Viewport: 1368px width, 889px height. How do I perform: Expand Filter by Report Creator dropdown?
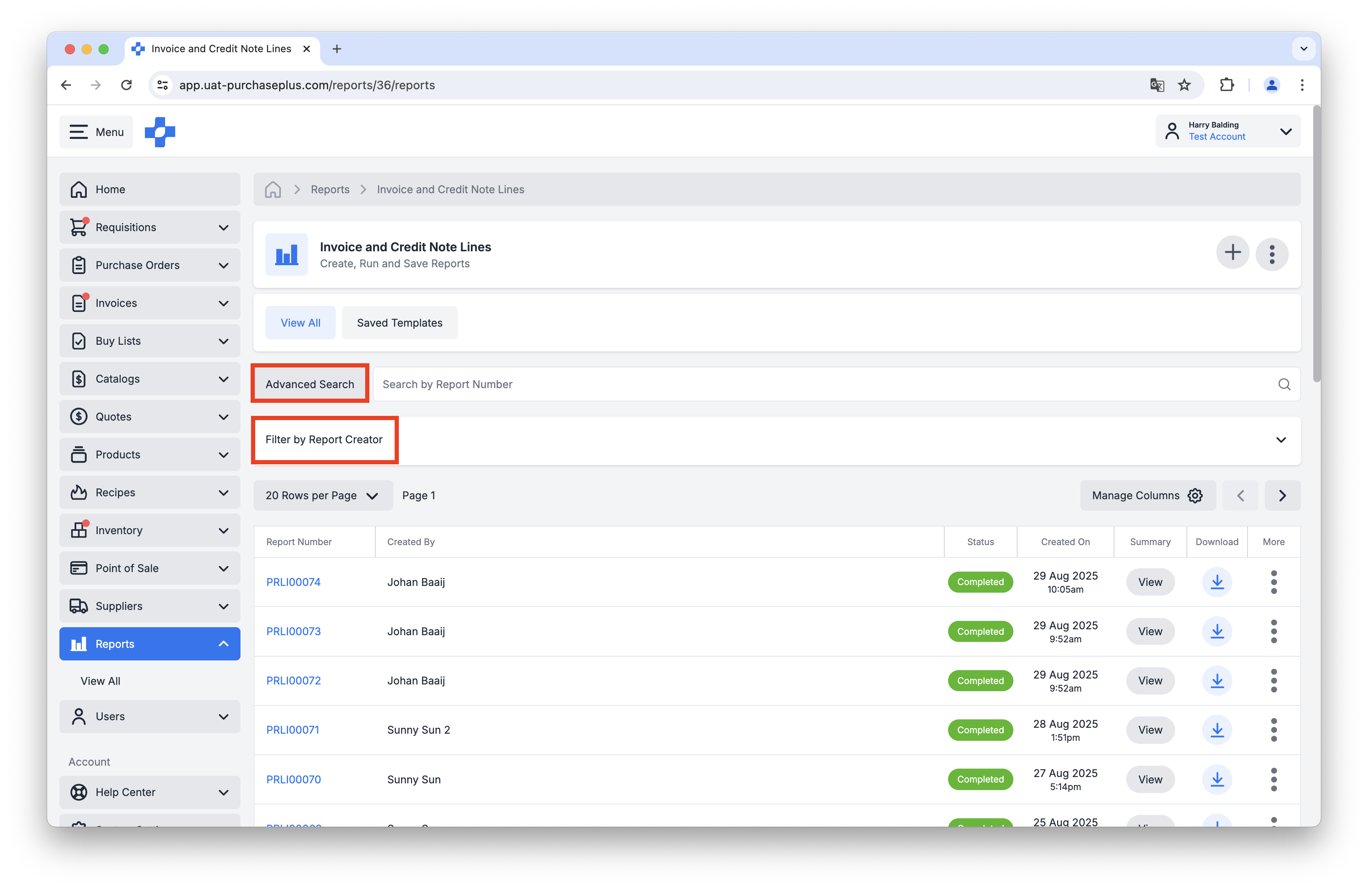tap(1281, 440)
